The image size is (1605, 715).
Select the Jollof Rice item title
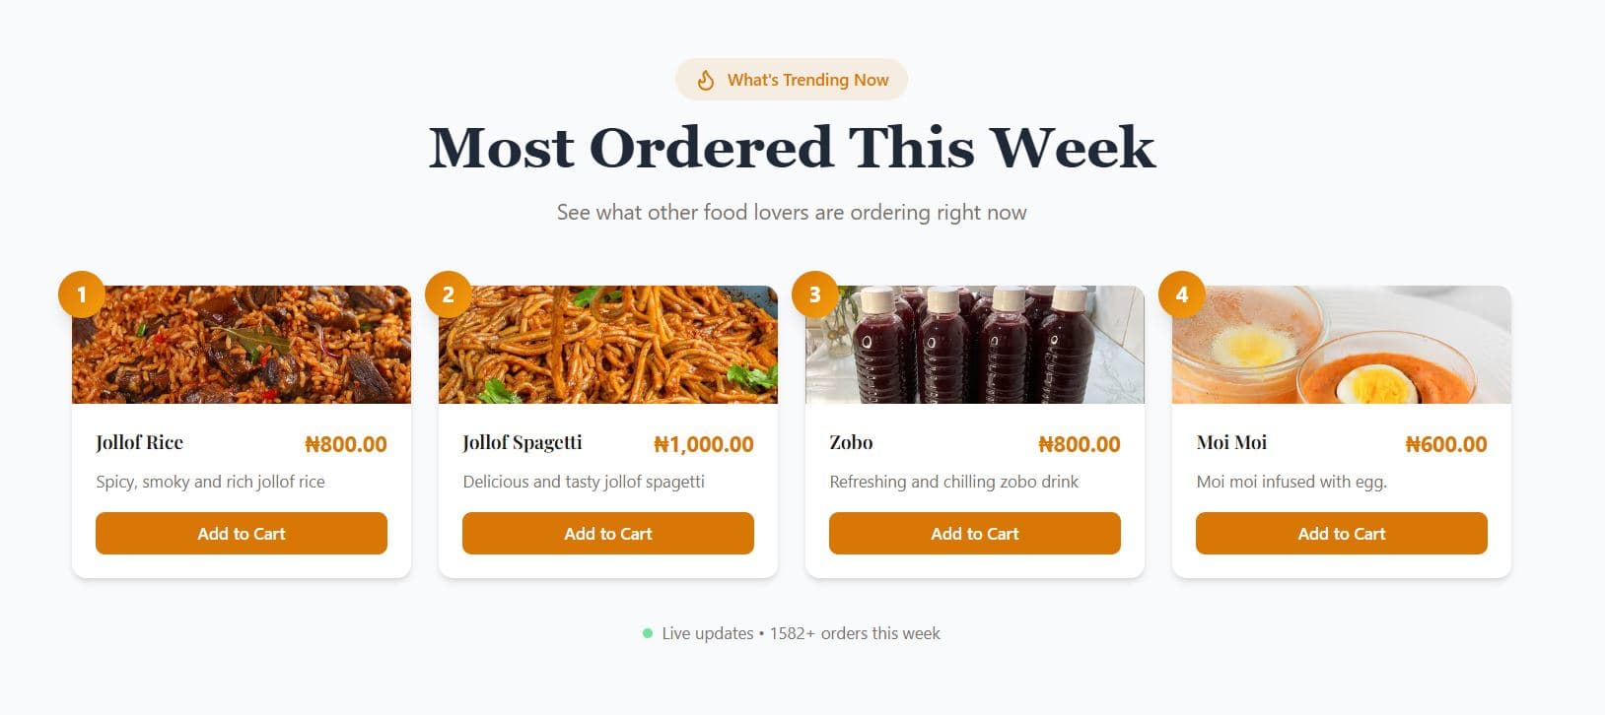coord(140,443)
